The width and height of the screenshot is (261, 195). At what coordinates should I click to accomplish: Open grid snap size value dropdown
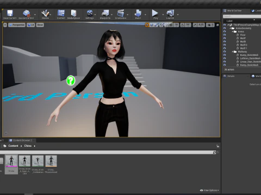[176, 25]
